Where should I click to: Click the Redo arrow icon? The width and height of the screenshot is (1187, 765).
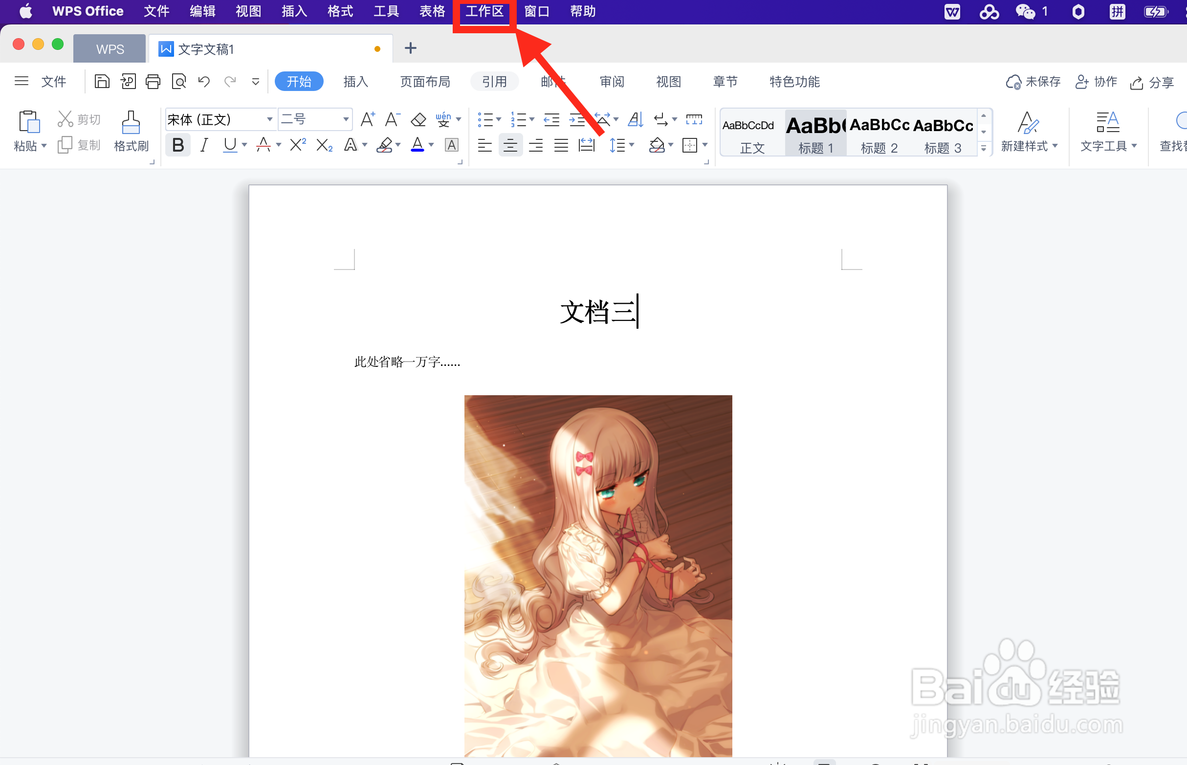(230, 81)
